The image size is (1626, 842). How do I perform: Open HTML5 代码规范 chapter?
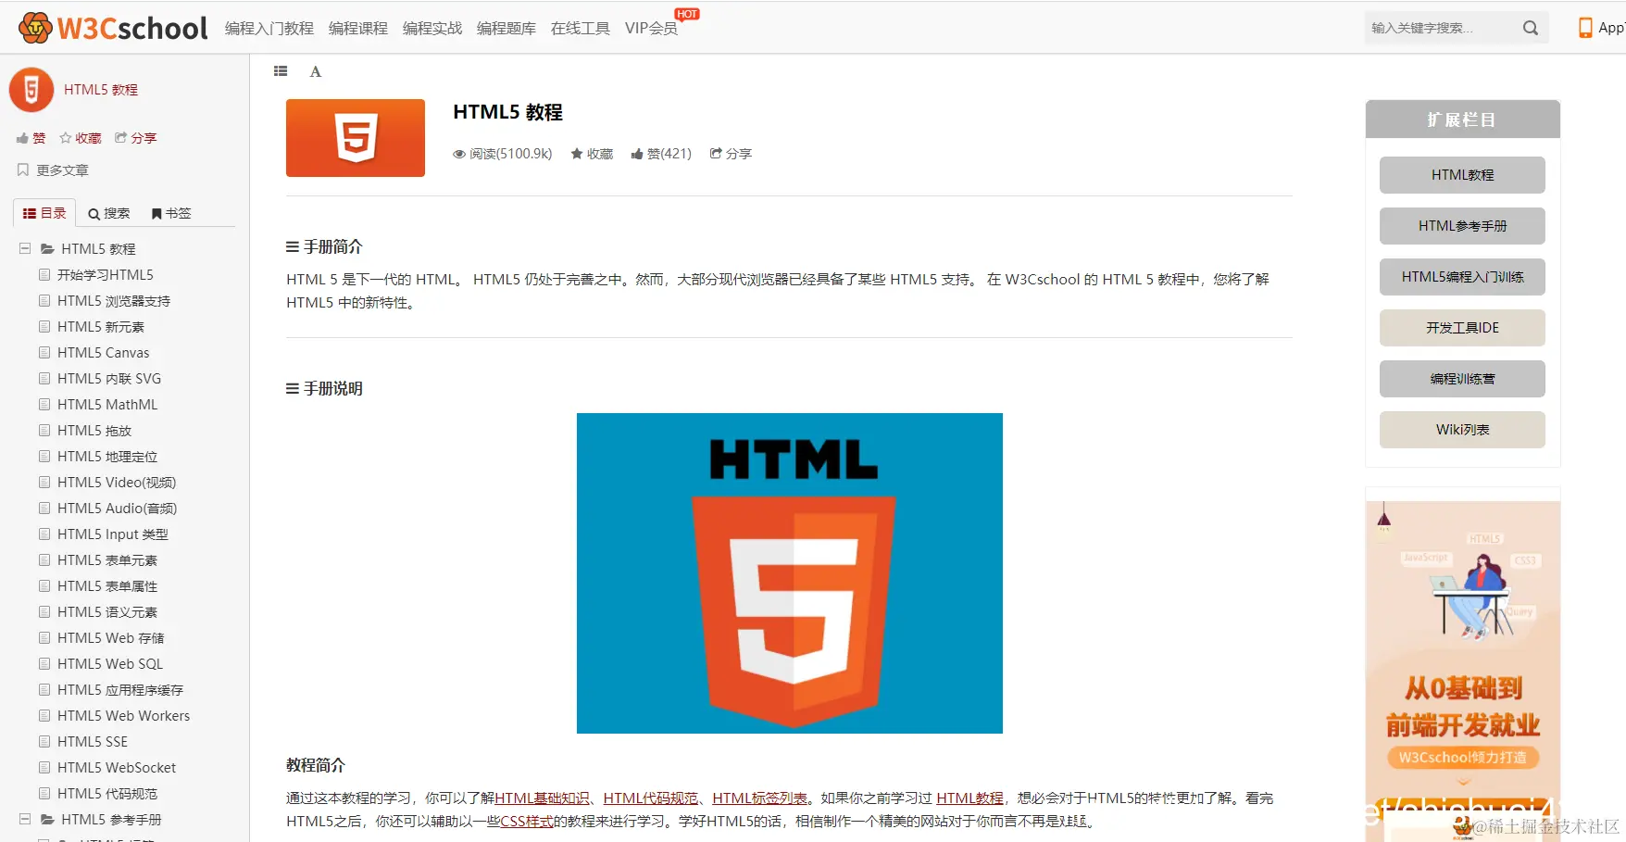point(107,794)
